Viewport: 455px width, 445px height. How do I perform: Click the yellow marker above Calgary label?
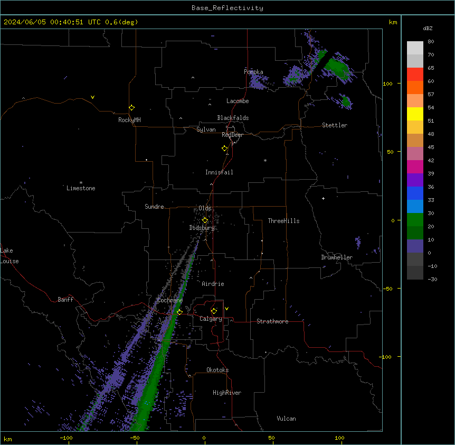(x=214, y=311)
